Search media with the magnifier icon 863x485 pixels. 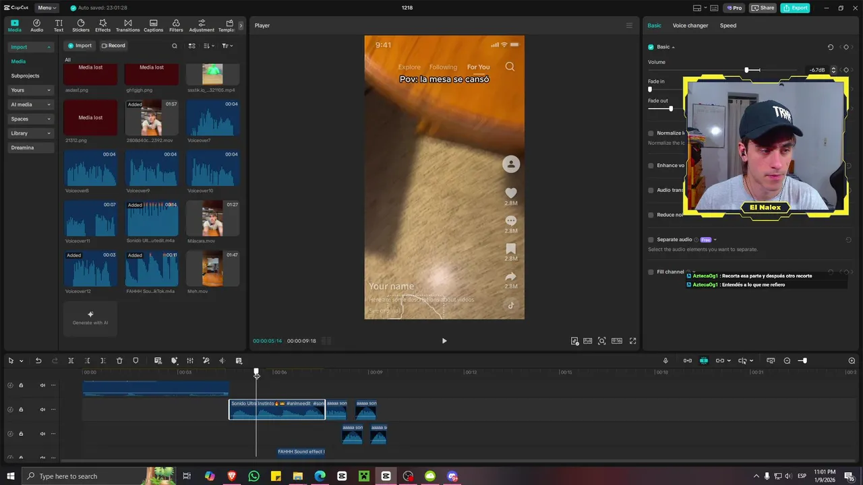click(175, 46)
